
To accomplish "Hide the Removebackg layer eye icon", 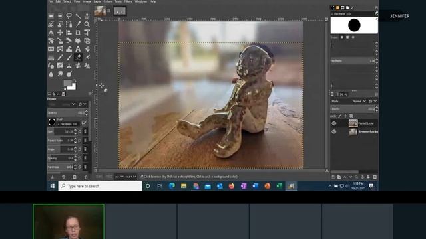I will click(x=334, y=131).
